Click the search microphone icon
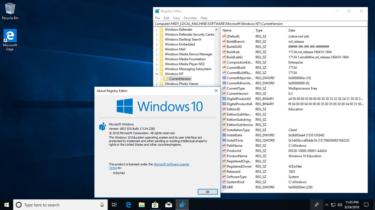 click(x=102, y=205)
